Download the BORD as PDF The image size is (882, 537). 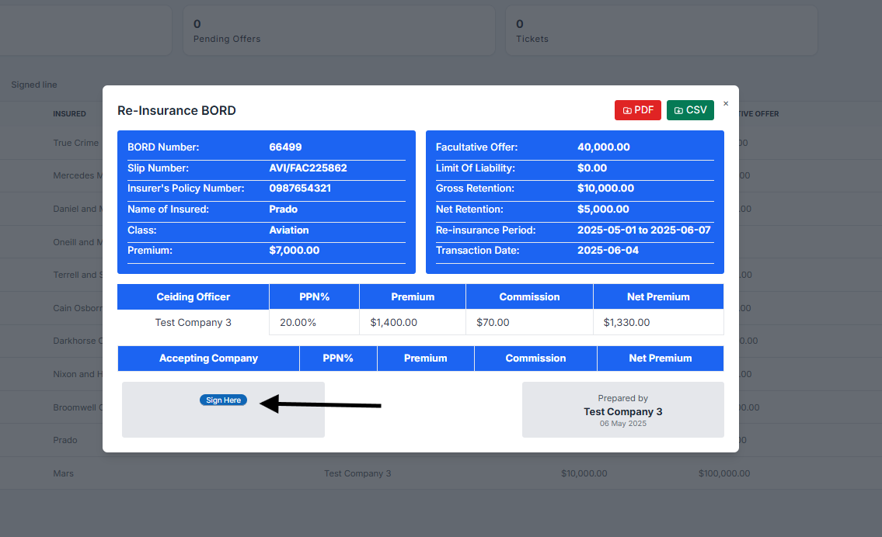coord(637,110)
